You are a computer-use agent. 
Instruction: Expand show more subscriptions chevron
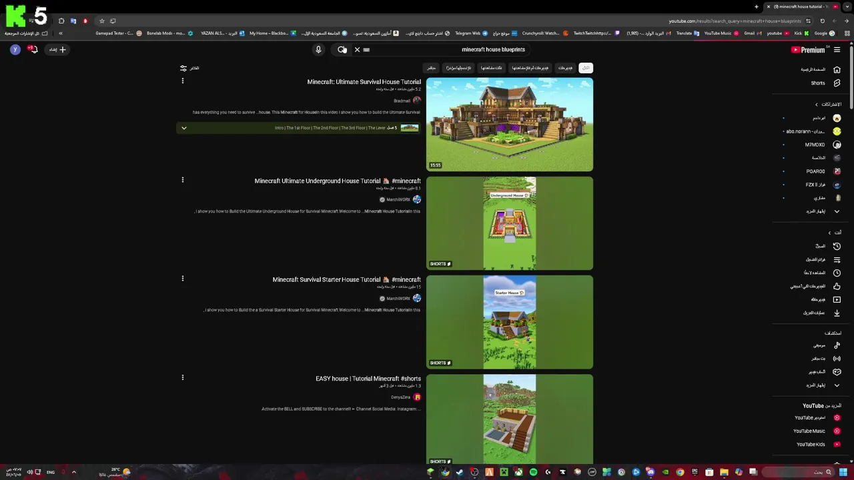837,211
